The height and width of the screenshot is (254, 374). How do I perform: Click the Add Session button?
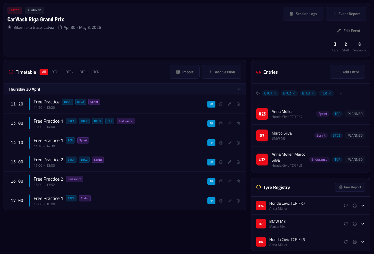[x=222, y=72]
